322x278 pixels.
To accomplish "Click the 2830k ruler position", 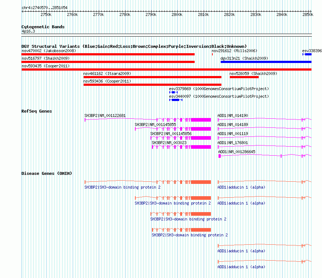I will [x=256, y=14].
